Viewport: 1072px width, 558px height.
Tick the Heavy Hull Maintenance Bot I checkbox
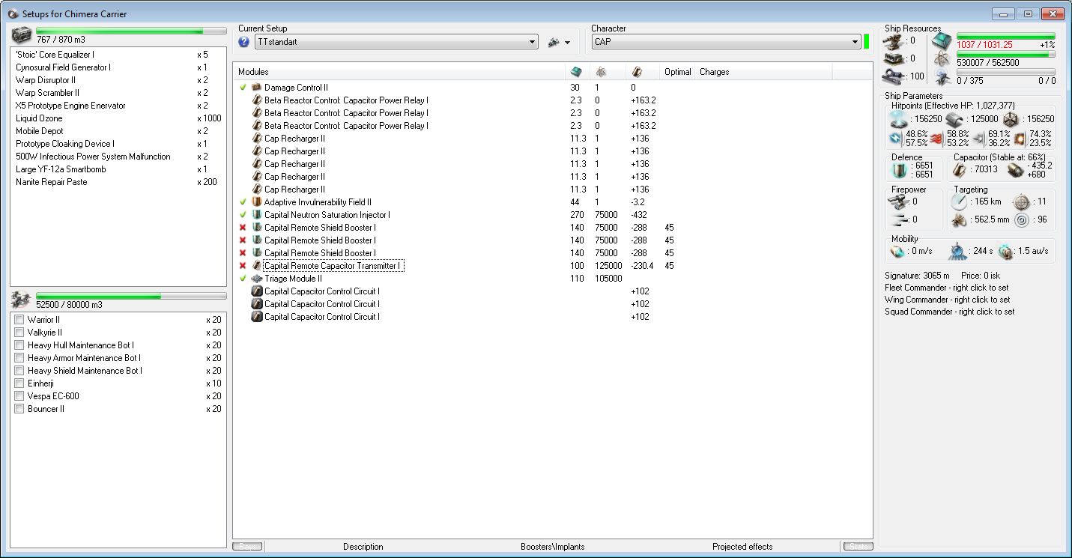point(19,345)
